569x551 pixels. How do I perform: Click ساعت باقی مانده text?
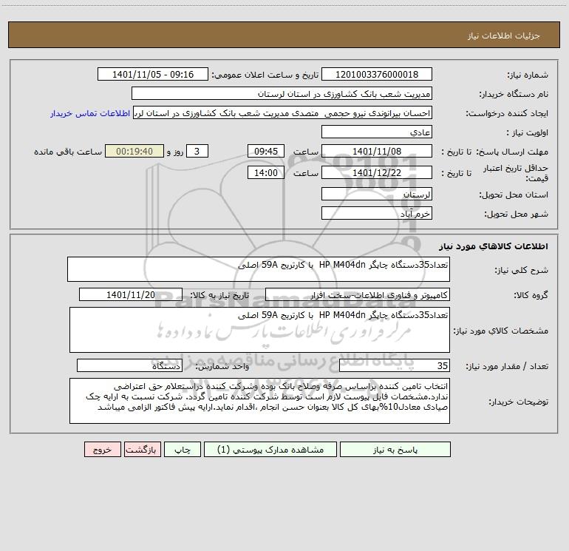point(68,152)
